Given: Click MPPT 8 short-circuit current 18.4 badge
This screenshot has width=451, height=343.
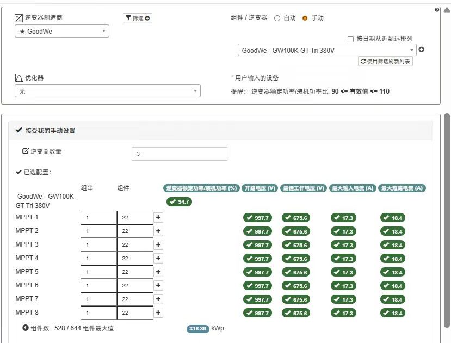Looking at the screenshot, I should 393,313.
